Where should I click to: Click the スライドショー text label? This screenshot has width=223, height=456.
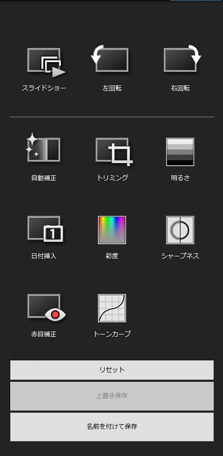tap(44, 88)
